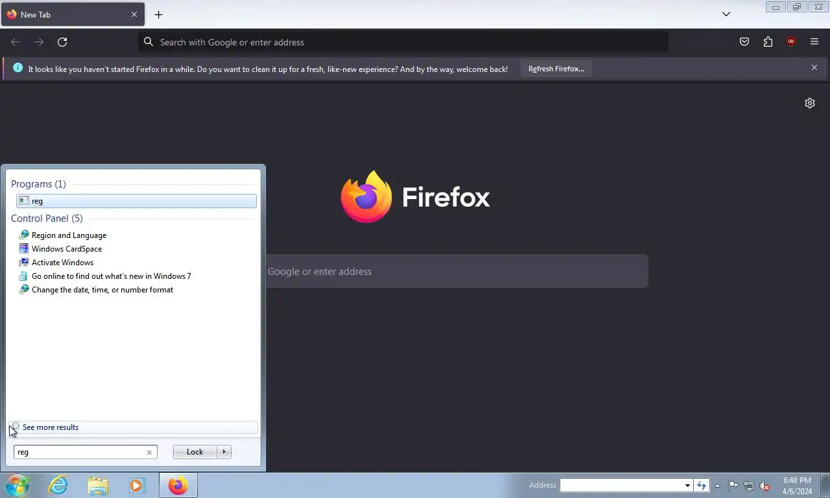Expand the arrow next to Lock
Screen dimensions: 830x498
pyautogui.click(x=224, y=452)
